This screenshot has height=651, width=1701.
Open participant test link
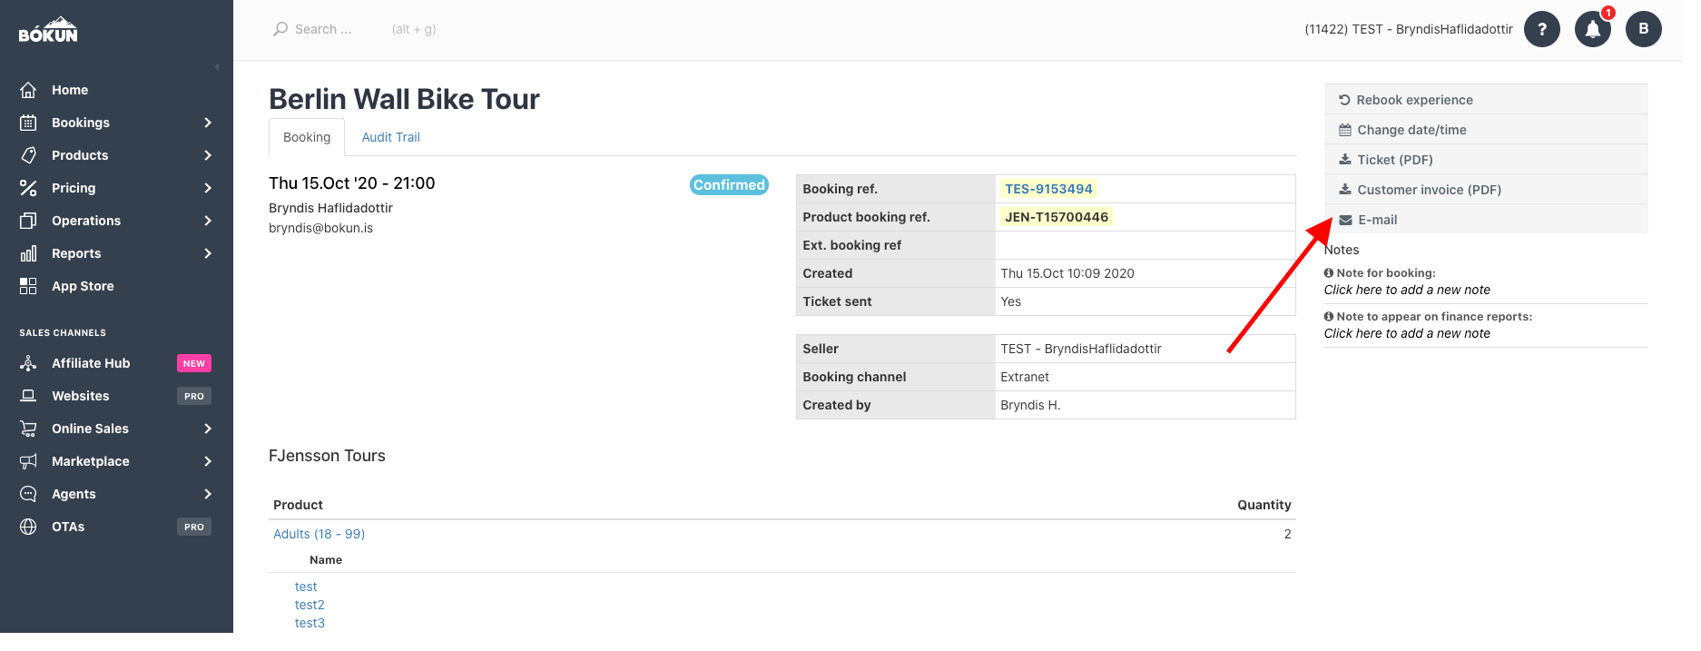pyautogui.click(x=306, y=587)
